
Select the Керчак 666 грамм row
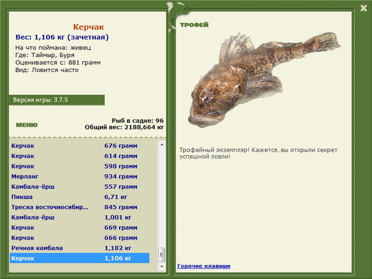[x=80, y=237]
